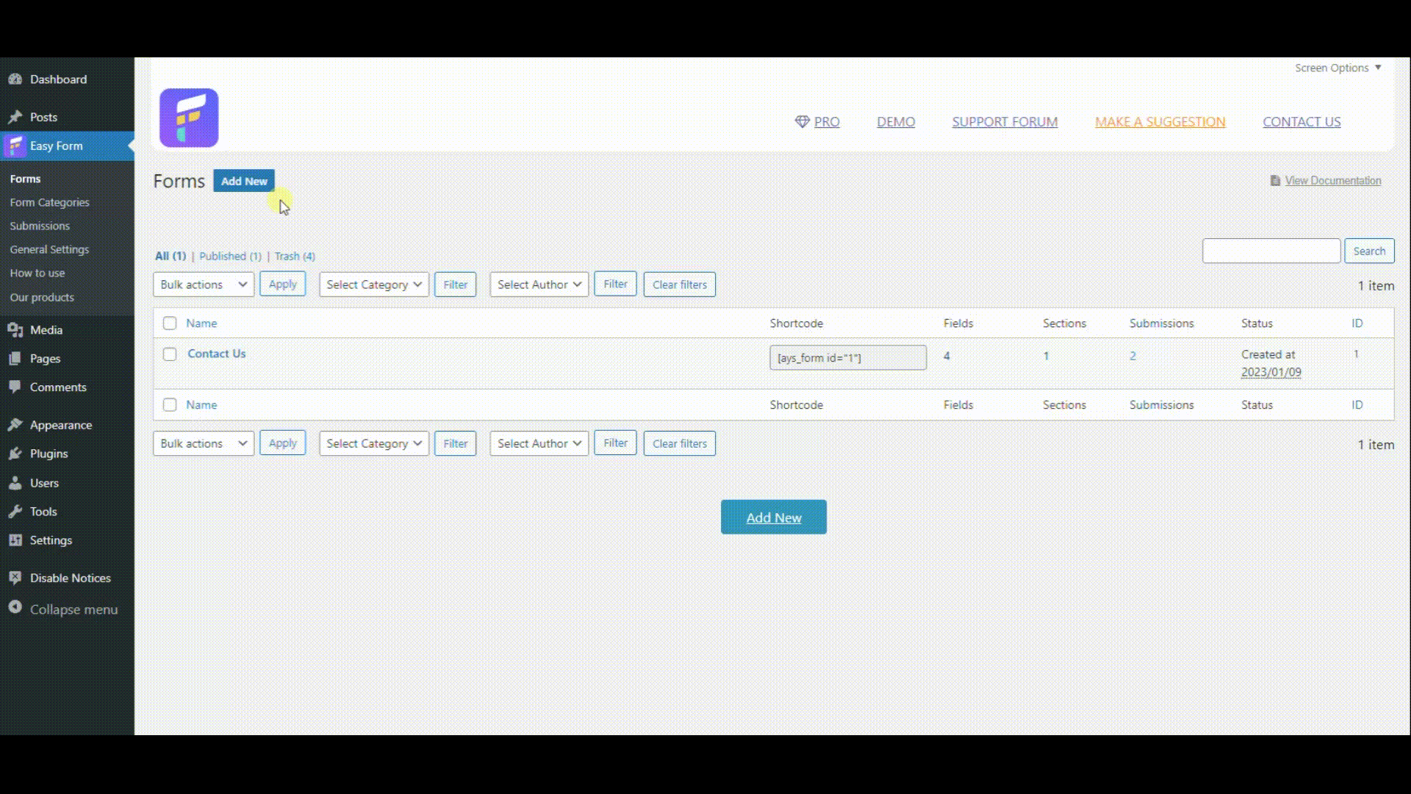
Task: Open the Submissions submenu item
Action: coord(40,226)
